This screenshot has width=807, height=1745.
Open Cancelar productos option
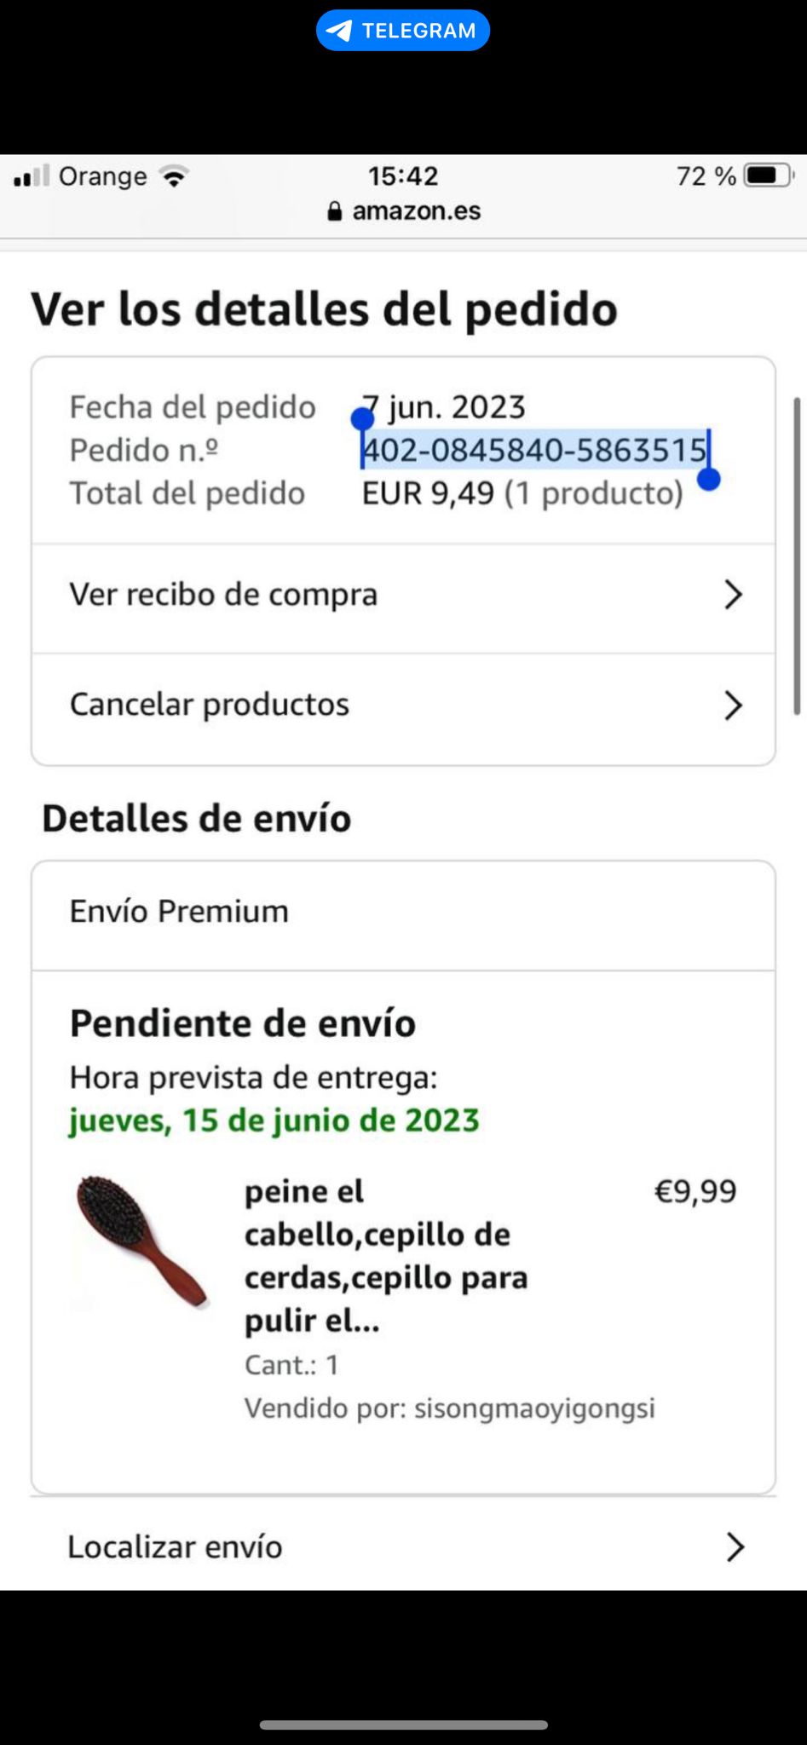[x=210, y=705]
